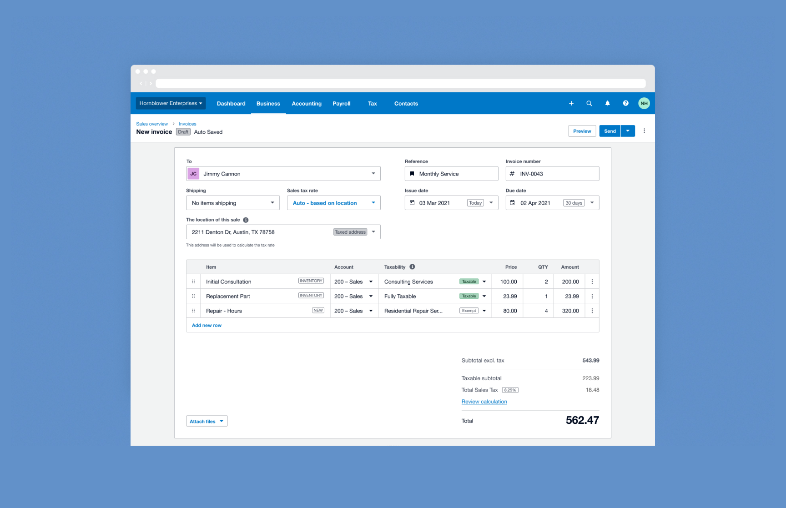Click the drag handle of Initial Consultation row
Screen dimensions: 786x508
tap(193, 282)
